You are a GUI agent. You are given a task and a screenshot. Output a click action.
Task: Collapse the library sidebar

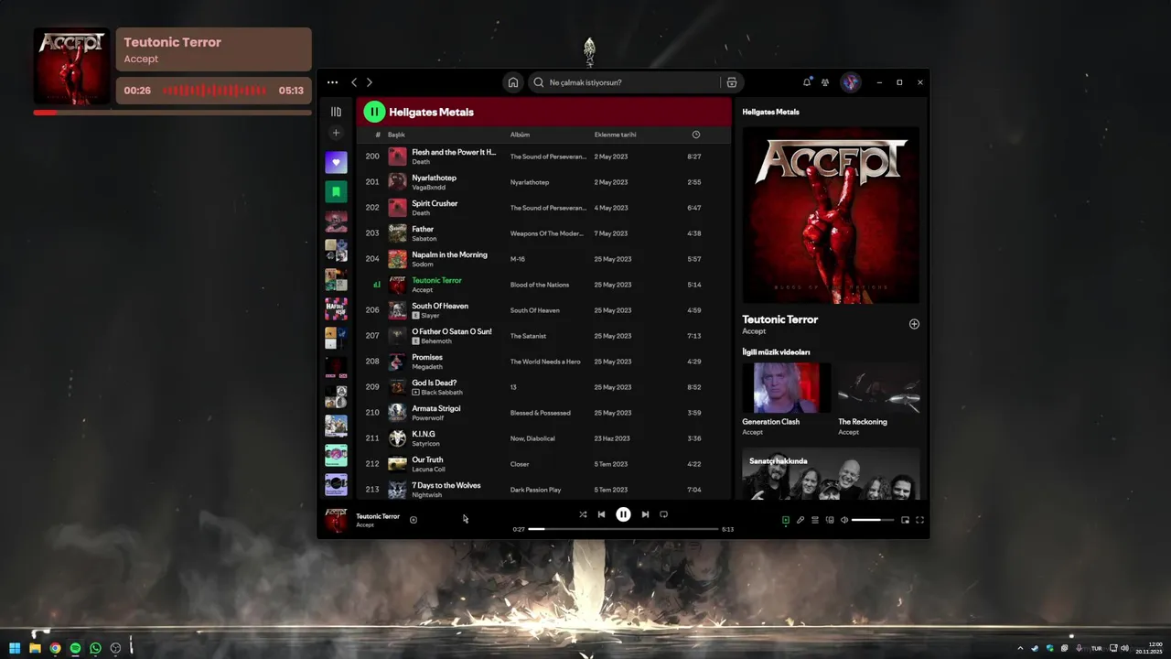point(336,112)
